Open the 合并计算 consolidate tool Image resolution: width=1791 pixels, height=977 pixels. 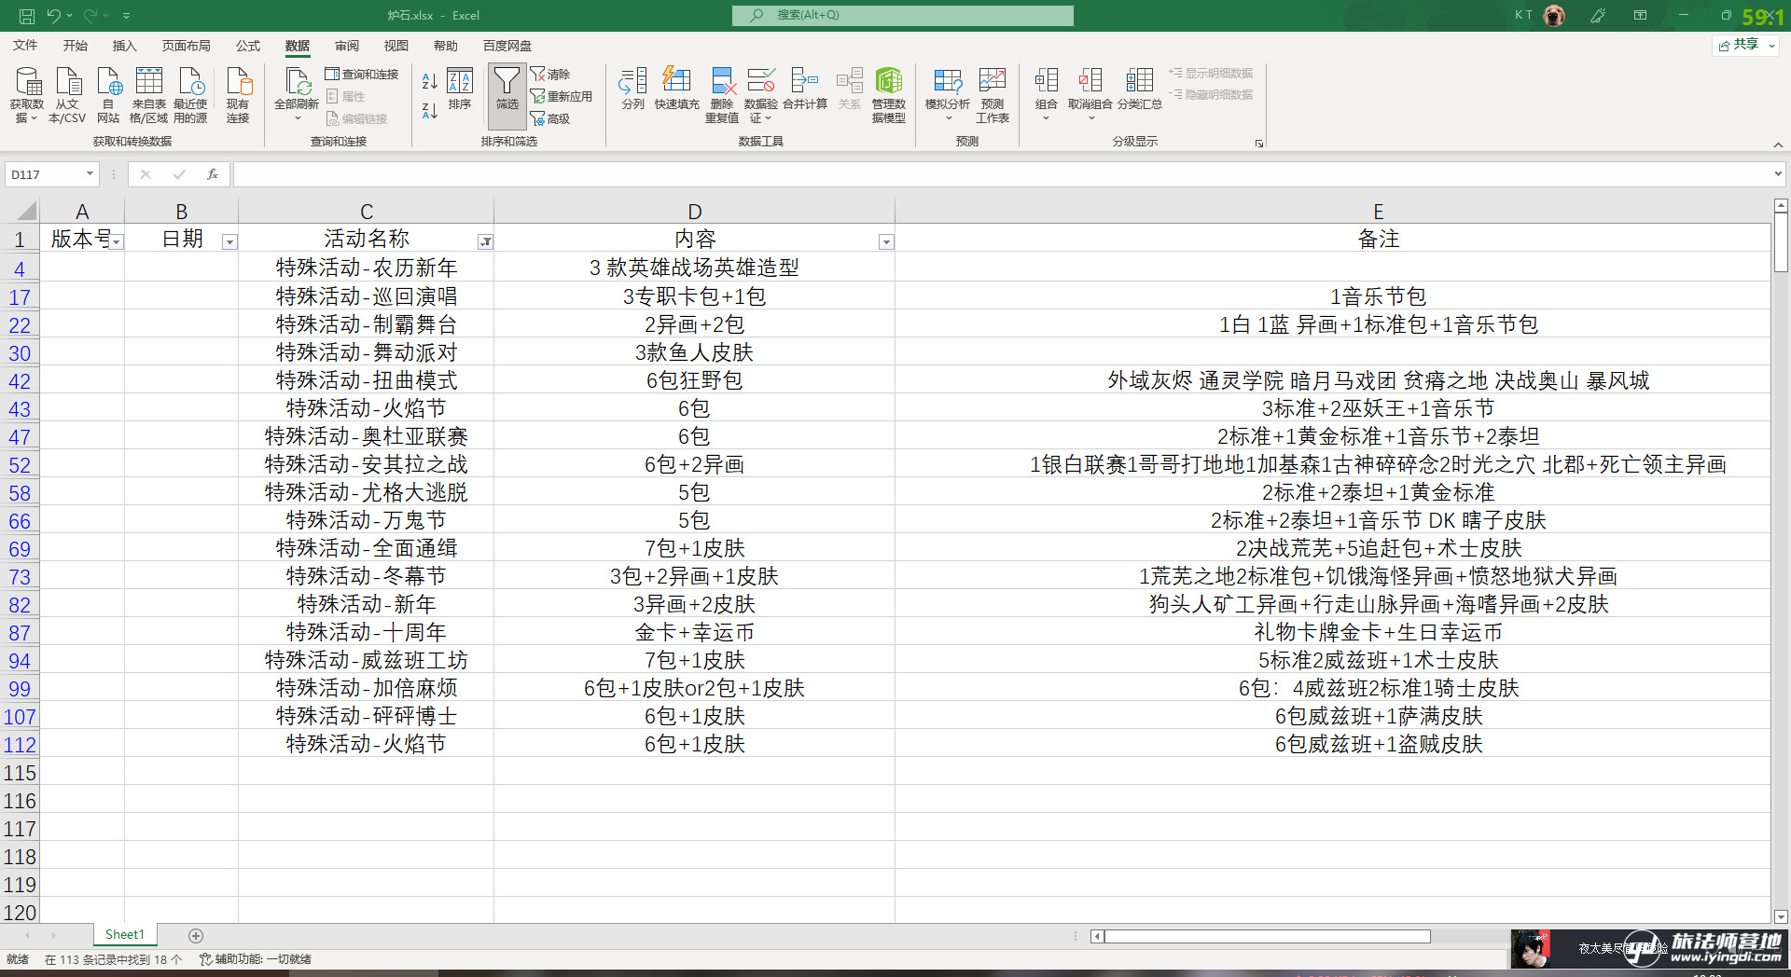tap(804, 89)
